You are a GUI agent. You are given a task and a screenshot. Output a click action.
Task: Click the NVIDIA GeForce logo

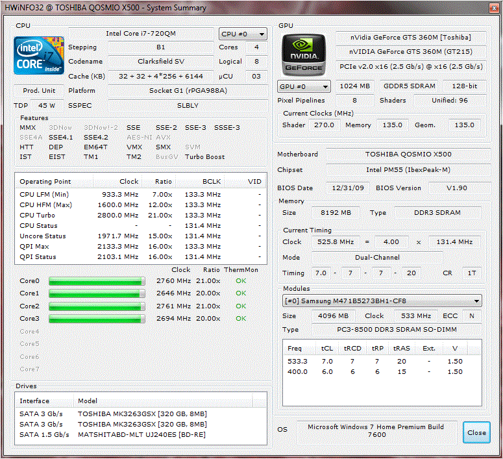tap(304, 55)
